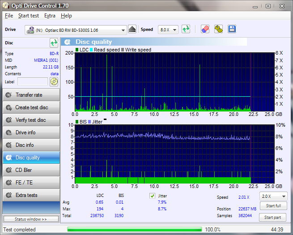Refresh disc info in the Disc panel
The height and width of the screenshot is (235, 293).
pyautogui.click(x=54, y=43)
